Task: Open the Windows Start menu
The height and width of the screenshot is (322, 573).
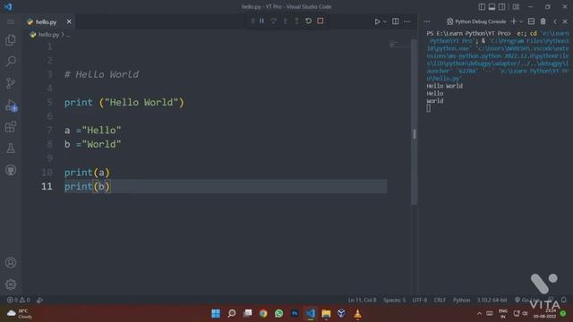Action: coord(216,313)
